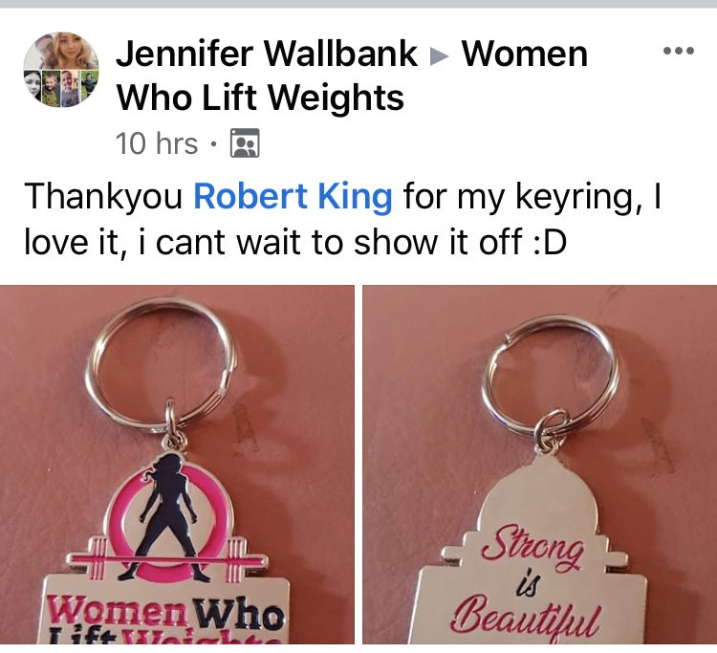Tap the Women Who engraved text in photo
This screenshot has width=717, height=653.
click(x=165, y=615)
